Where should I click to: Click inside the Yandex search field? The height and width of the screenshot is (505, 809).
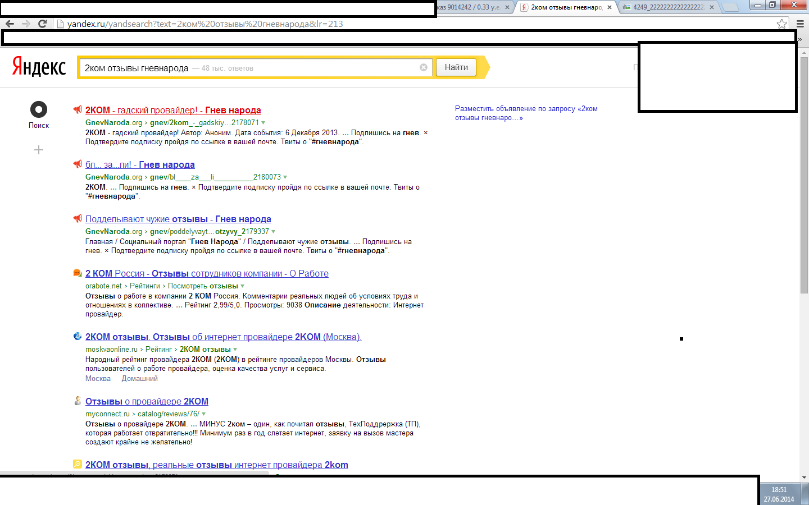(x=256, y=67)
